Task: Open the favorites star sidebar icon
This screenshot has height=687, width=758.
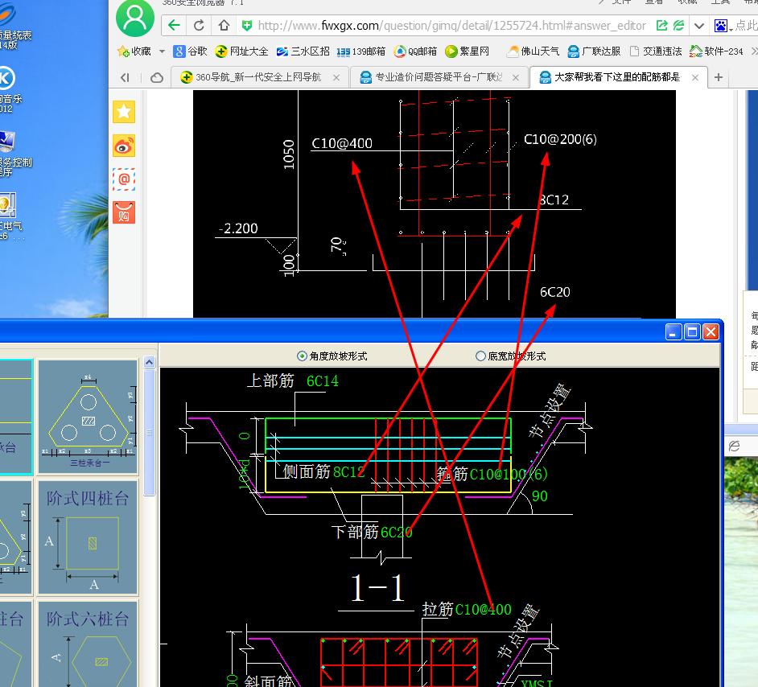Action: tap(124, 112)
